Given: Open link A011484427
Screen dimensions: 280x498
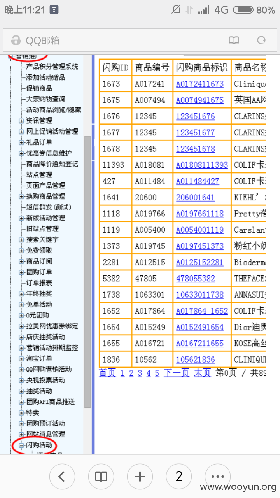Looking at the screenshot, I should pyautogui.click(x=198, y=181).
